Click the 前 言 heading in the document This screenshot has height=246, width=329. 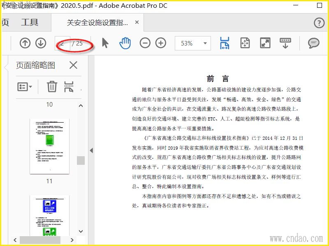click(x=218, y=79)
